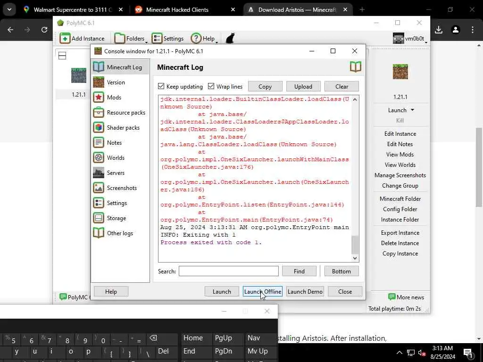Open the Folders dropdown in PolyMC toolbar
Screen dimensions: 483x362
(131, 39)
